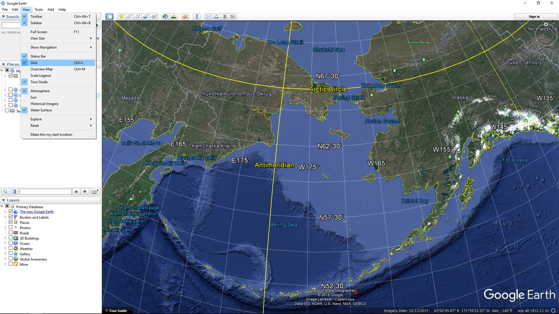Open the Help menu
Image resolution: width=559 pixels, height=314 pixels.
(62, 10)
